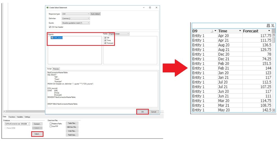The width and height of the screenshot is (279, 141).
Task: Click the table vertical scrollbar thumb
Action: click(x=274, y=40)
